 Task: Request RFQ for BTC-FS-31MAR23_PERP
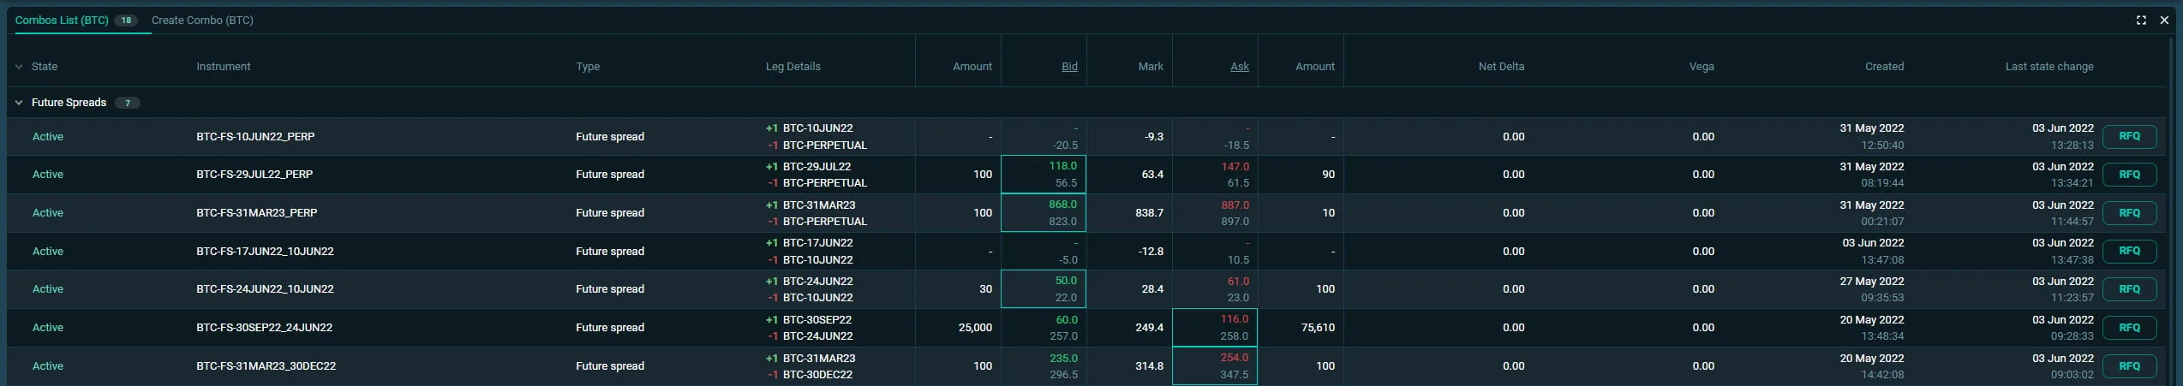click(x=2129, y=213)
